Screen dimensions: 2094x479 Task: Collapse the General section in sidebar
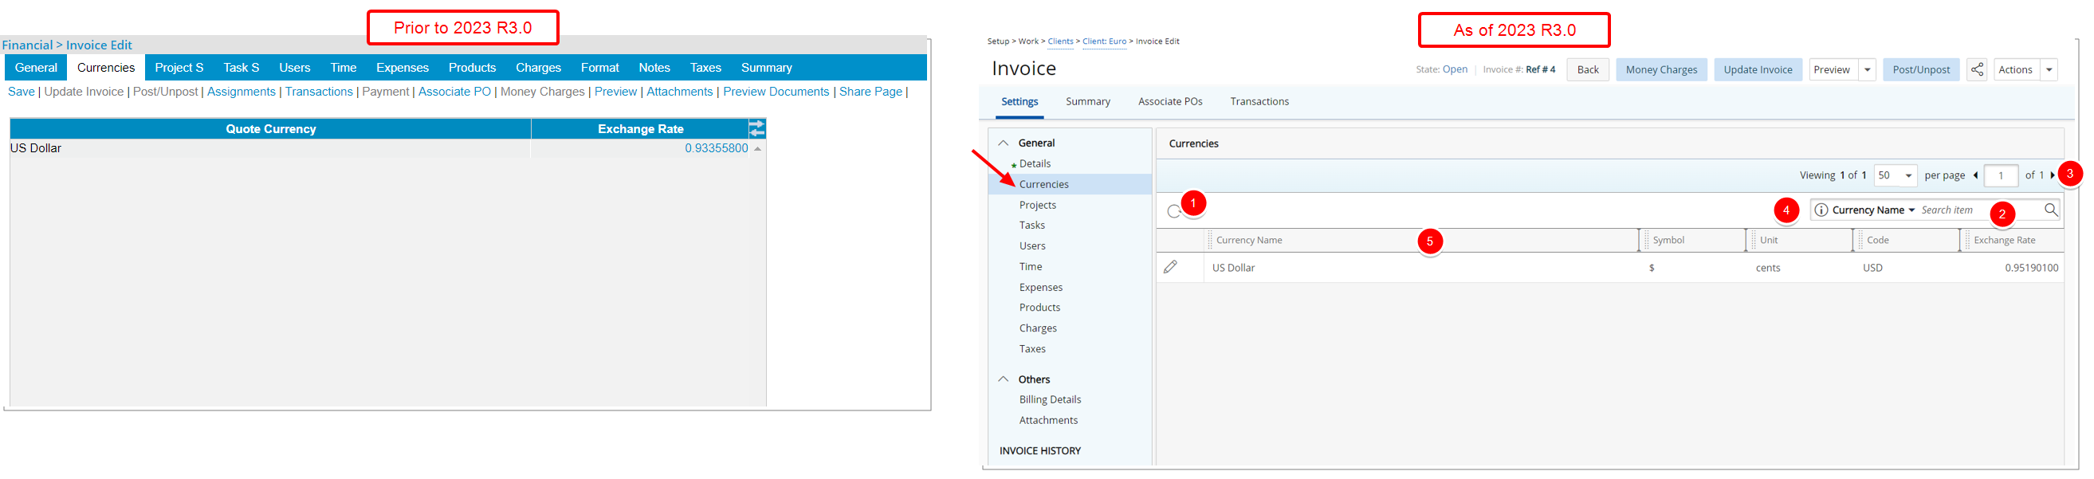(1004, 143)
